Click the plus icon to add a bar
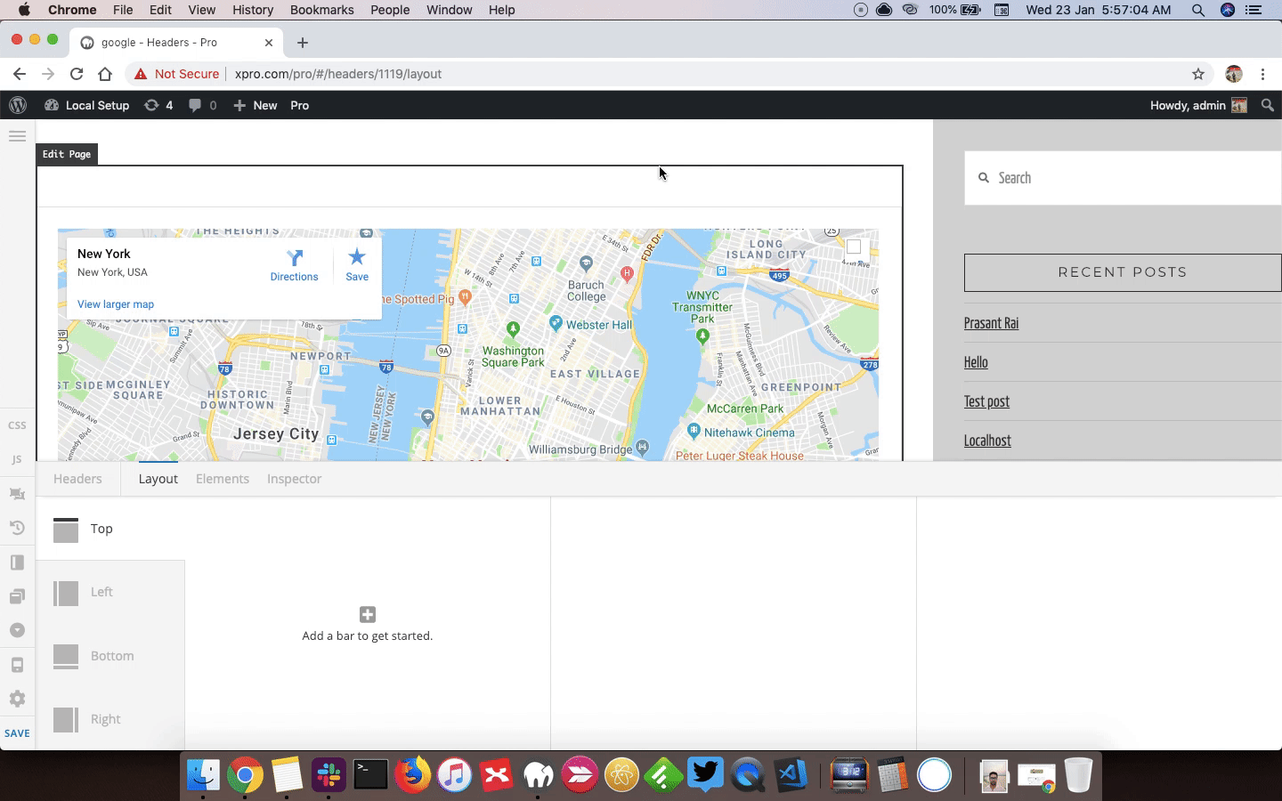Image resolution: width=1282 pixels, height=801 pixels. (368, 614)
